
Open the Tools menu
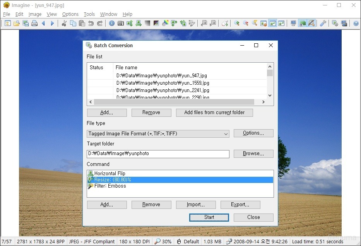(89, 14)
